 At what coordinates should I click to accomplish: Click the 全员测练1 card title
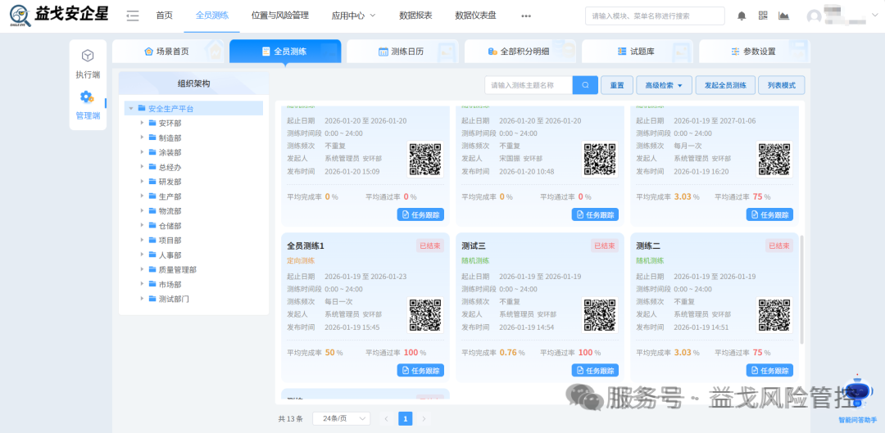click(306, 246)
